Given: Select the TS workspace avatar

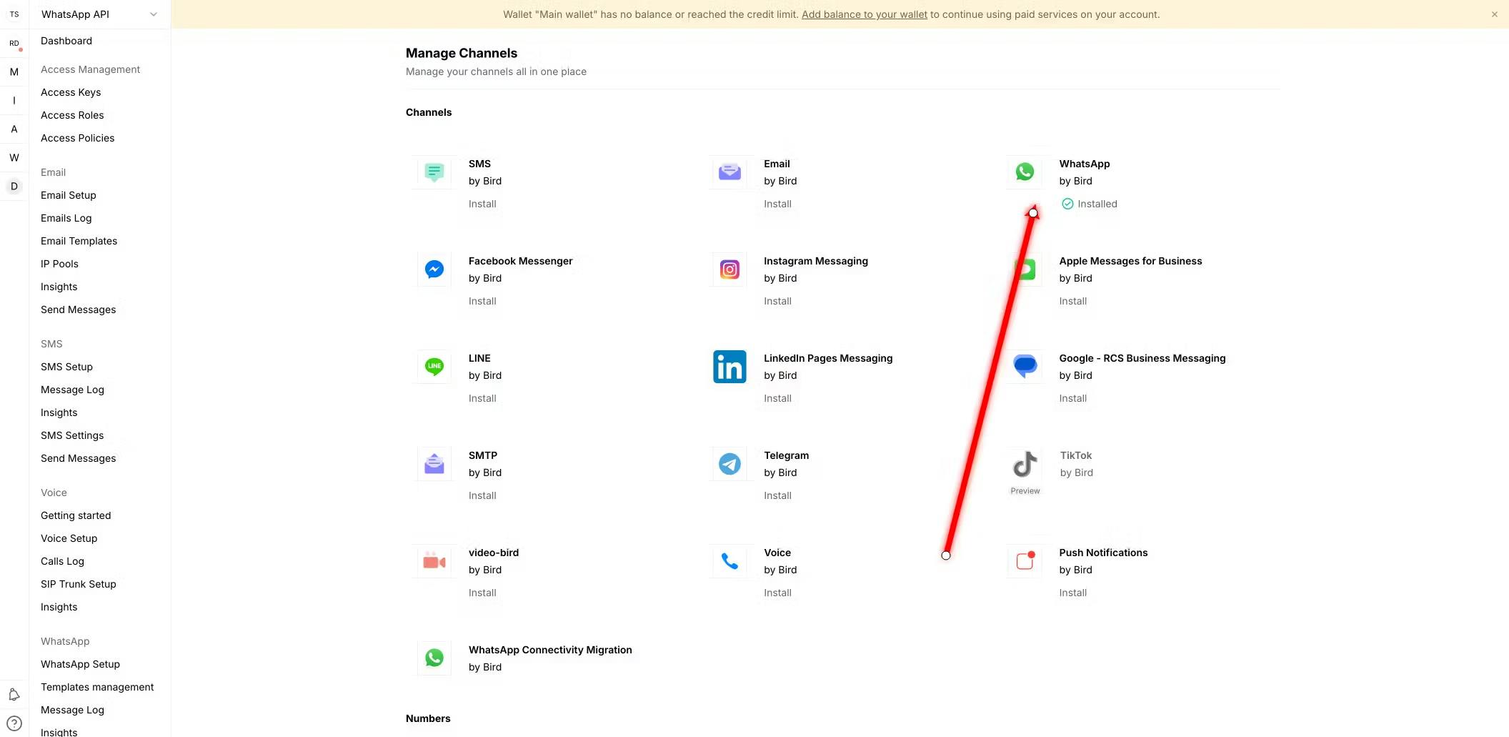Looking at the screenshot, I should click(14, 14).
